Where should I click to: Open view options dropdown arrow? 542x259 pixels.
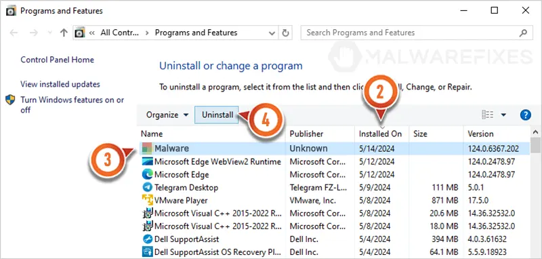pyautogui.click(x=503, y=115)
